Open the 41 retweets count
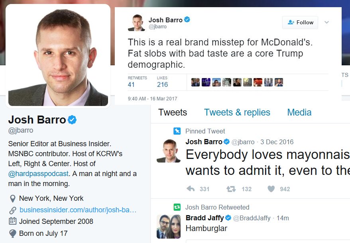350x243 pixels. (x=131, y=84)
